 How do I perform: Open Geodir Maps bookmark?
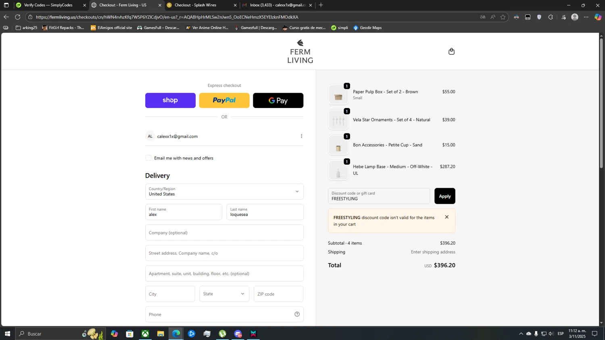pos(367,28)
